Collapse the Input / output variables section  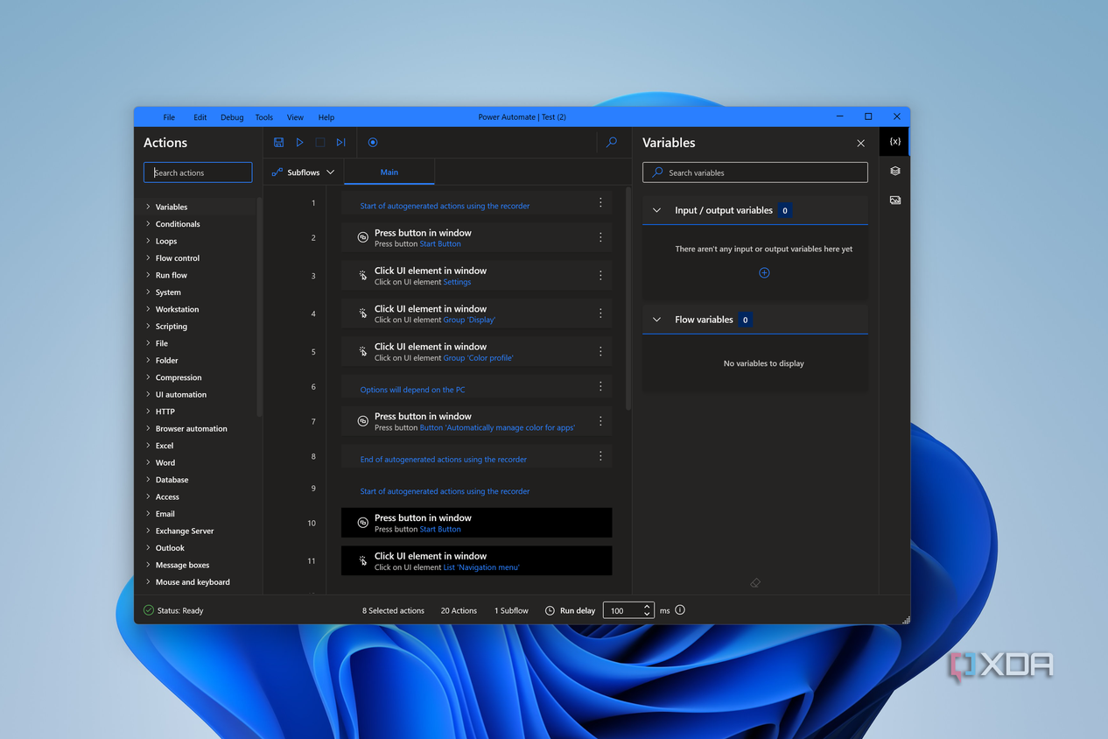click(x=657, y=210)
